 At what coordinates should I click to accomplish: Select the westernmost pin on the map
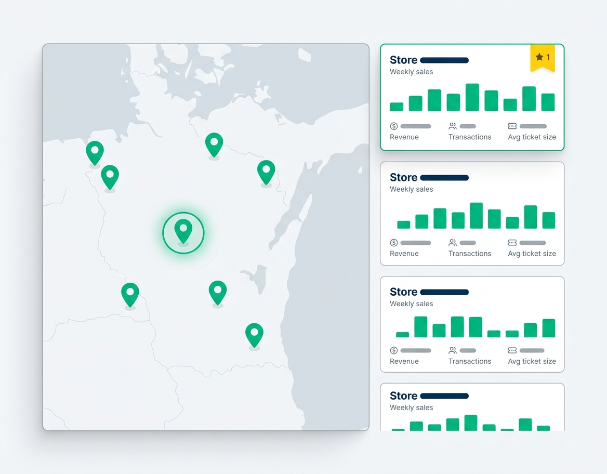point(95,153)
